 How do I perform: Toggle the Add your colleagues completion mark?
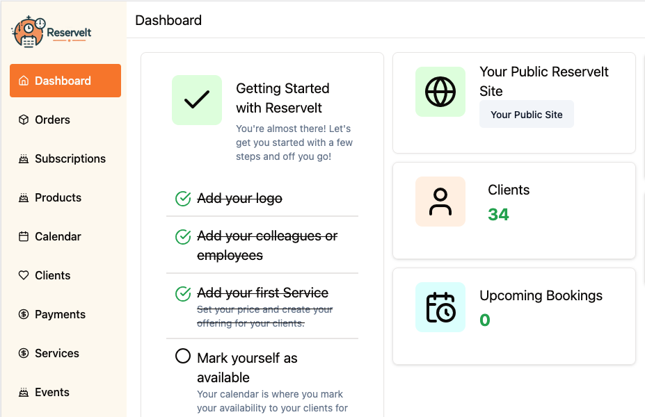[x=182, y=236]
